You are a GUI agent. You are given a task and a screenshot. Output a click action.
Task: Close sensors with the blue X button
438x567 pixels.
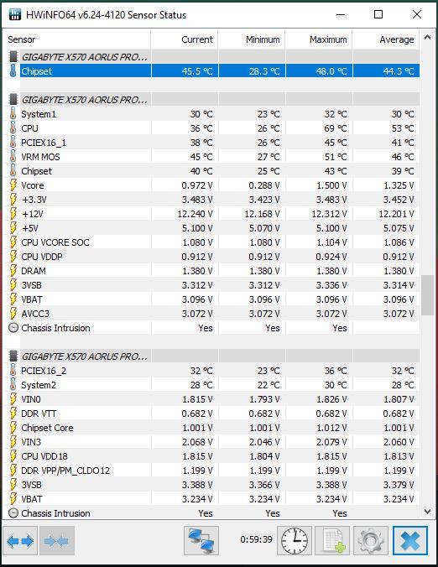410,541
